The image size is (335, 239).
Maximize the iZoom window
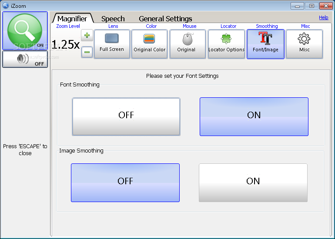point(312,6)
